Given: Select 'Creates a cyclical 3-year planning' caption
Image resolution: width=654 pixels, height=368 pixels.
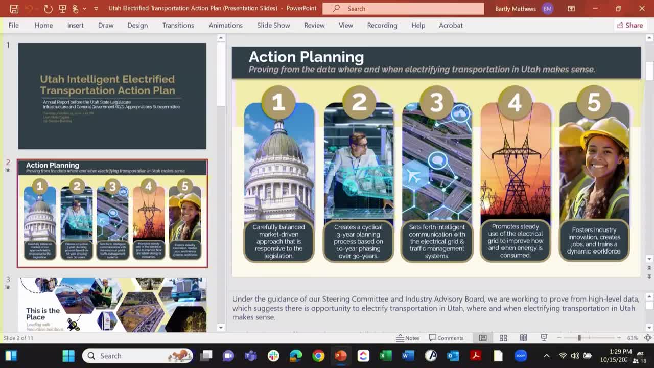Looking at the screenshot, I should [x=358, y=241].
